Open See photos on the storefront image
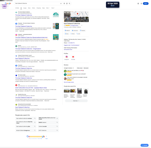 tap(67, 17)
